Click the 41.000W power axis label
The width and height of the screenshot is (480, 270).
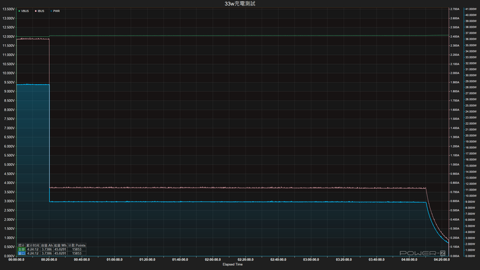[x=471, y=9]
